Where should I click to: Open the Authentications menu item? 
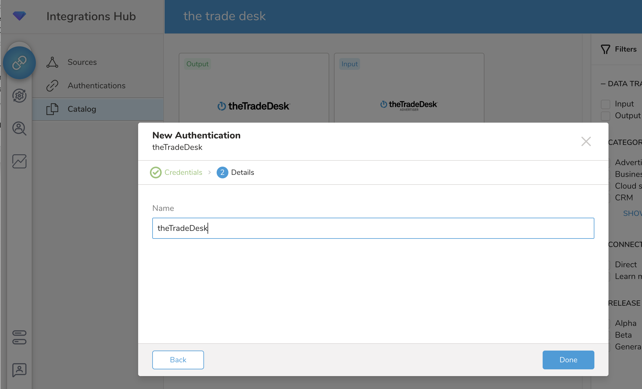96,86
